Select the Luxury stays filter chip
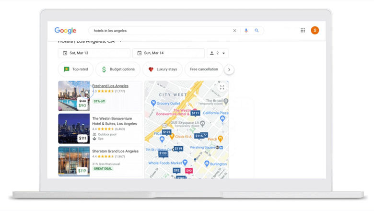Viewport: 374px width, 211px height. click(163, 70)
